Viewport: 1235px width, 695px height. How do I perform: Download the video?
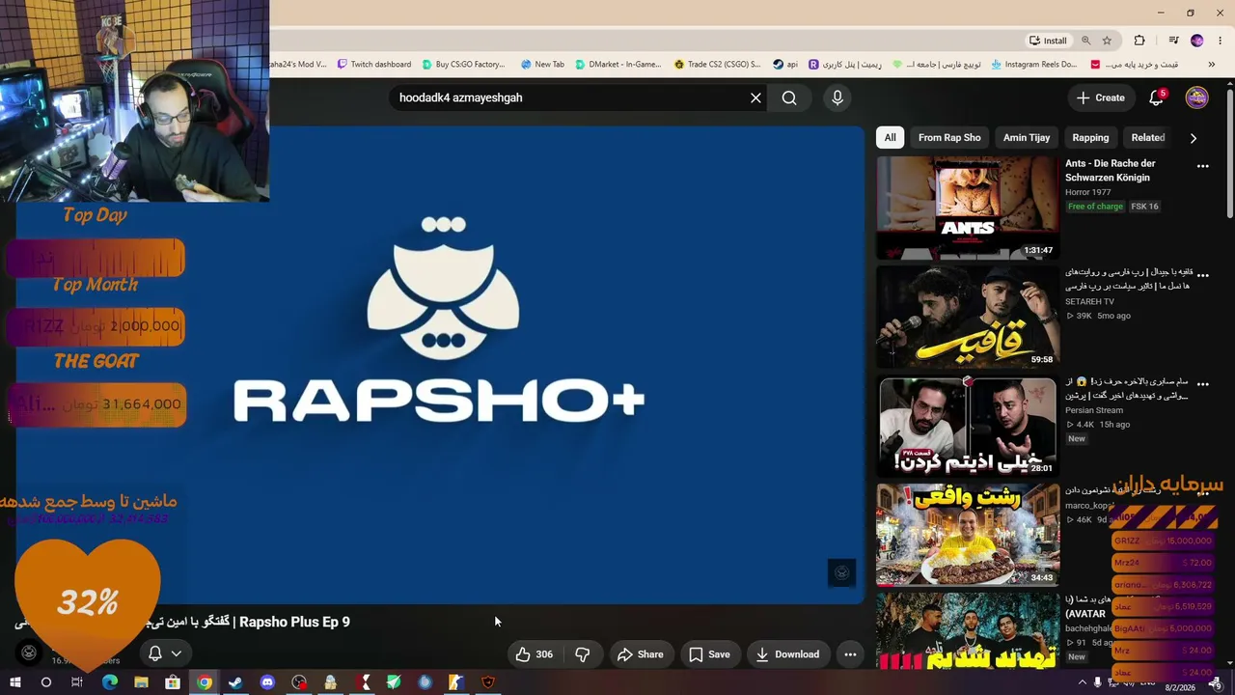click(x=787, y=654)
